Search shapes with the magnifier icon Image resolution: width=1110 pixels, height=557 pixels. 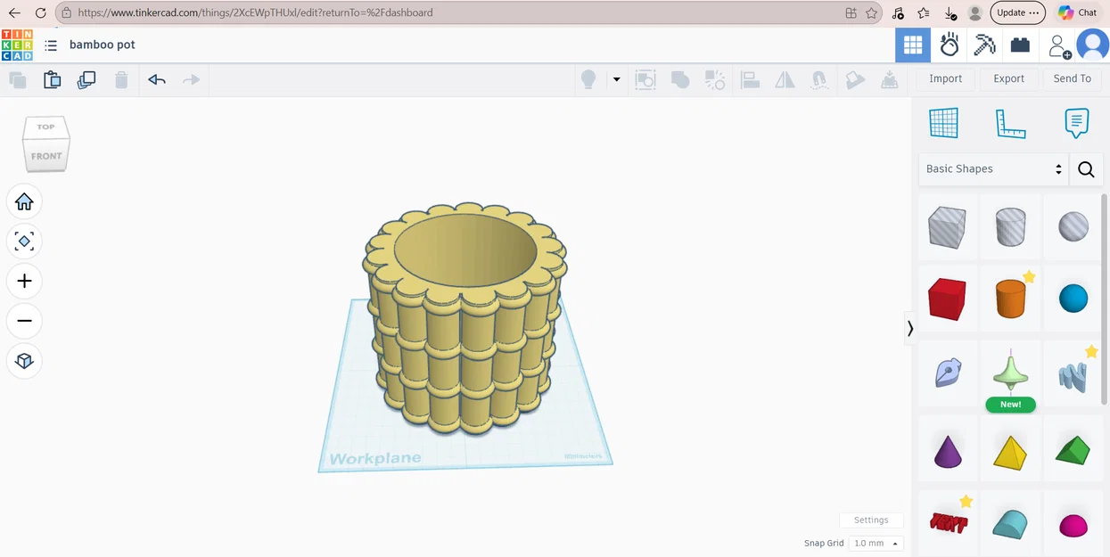click(1086, 168)
